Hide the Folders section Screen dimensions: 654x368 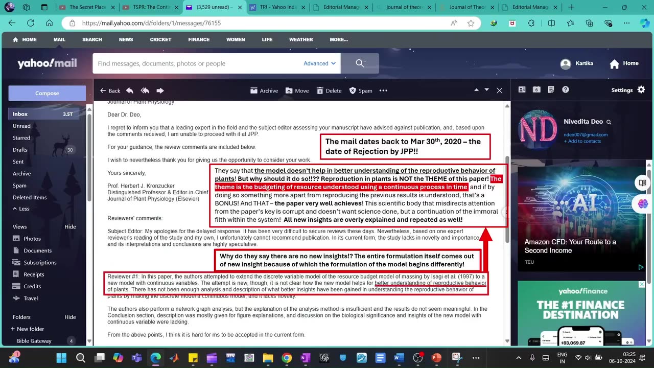coord(70,317)
